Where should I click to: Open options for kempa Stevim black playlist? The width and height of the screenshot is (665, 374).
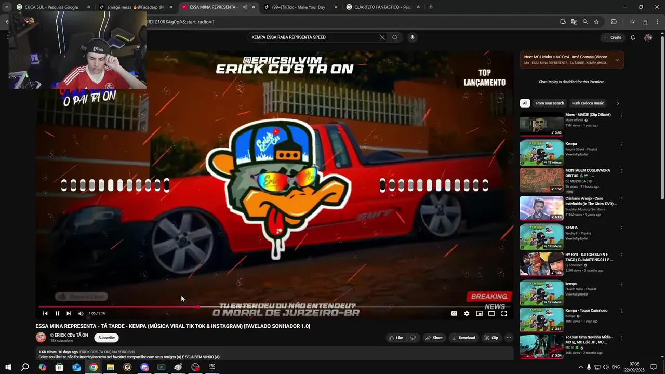(622, 284)
